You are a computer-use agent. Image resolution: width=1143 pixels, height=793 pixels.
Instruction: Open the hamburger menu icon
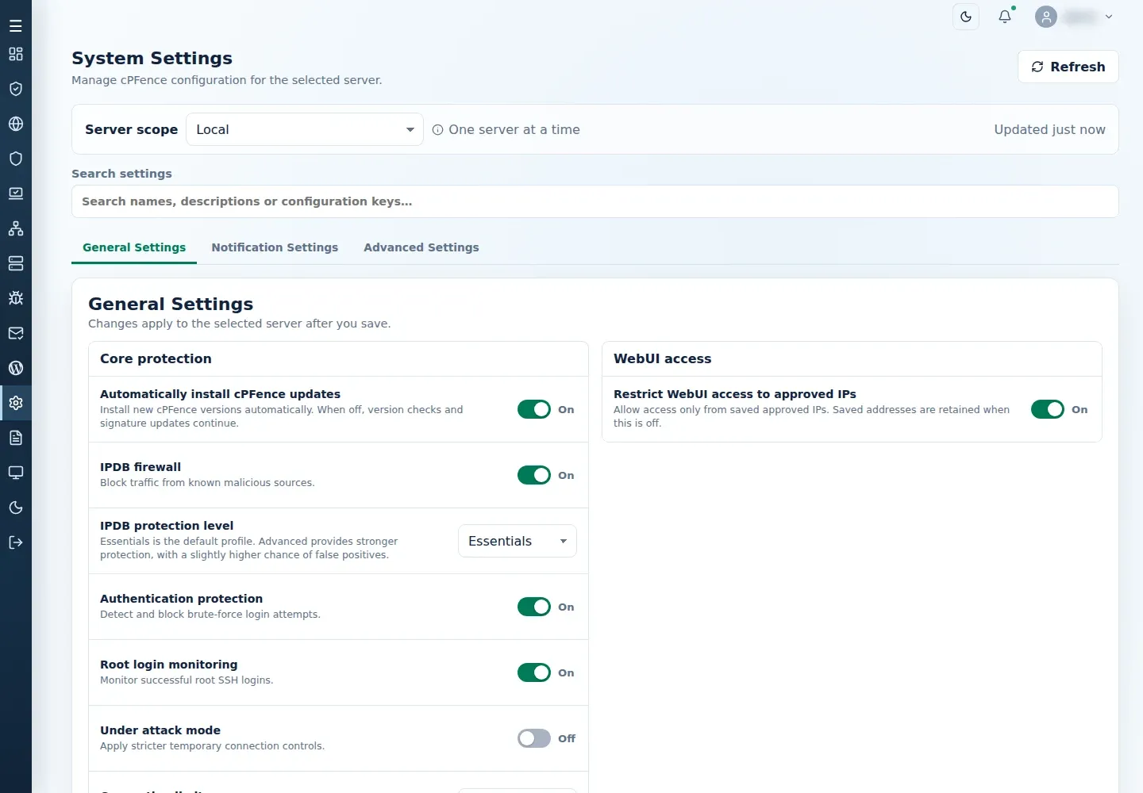click(16, 26)
